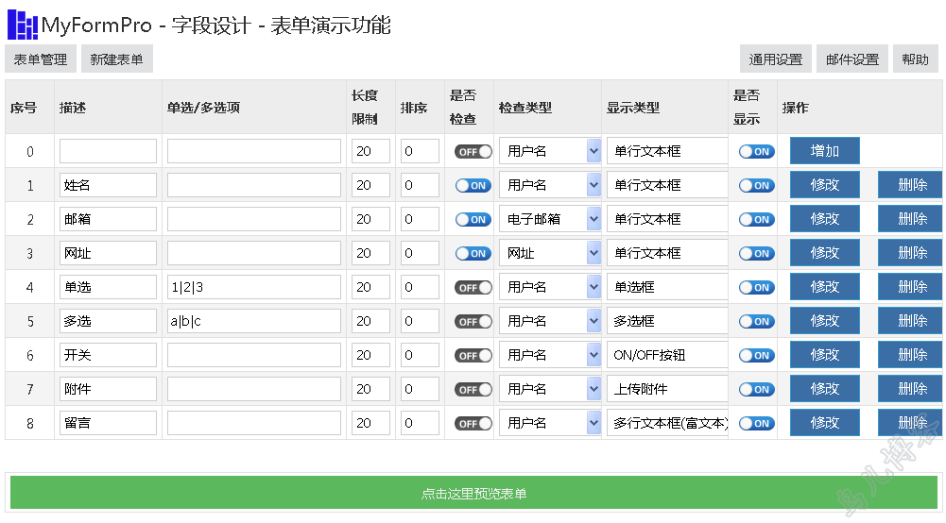Toggle display switch for 留言 row

(757, 424)
